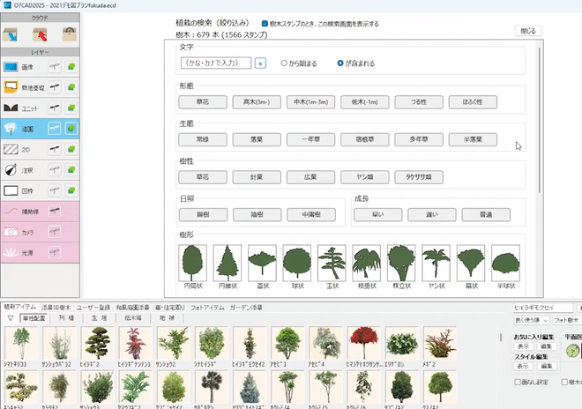582x409 pixels.
Task: Filter by 常緑 button
Action: 201,139
